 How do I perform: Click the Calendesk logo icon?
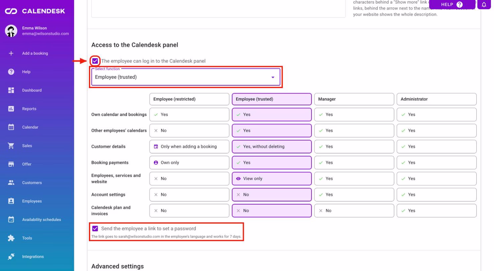click(x=11, y=11)
